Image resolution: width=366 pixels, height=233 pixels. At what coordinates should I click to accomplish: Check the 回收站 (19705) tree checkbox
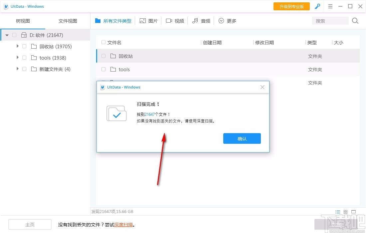24,46
